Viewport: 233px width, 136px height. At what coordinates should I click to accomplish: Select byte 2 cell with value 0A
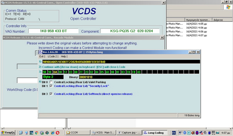(x=55, y=72)
